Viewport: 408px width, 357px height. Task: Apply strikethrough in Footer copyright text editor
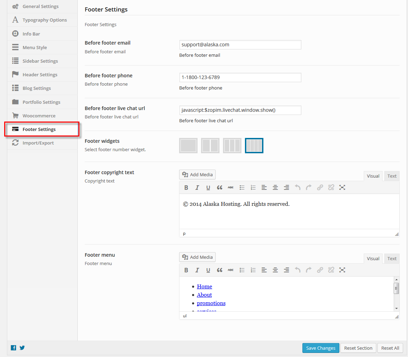231,187
